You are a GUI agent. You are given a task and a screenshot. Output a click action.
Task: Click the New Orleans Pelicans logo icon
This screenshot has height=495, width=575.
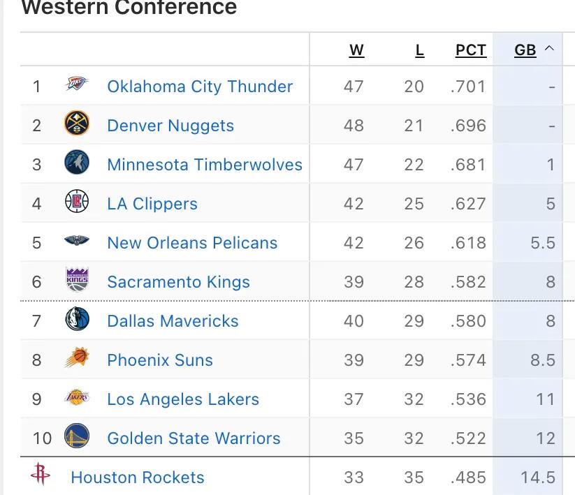click(77, 242)
